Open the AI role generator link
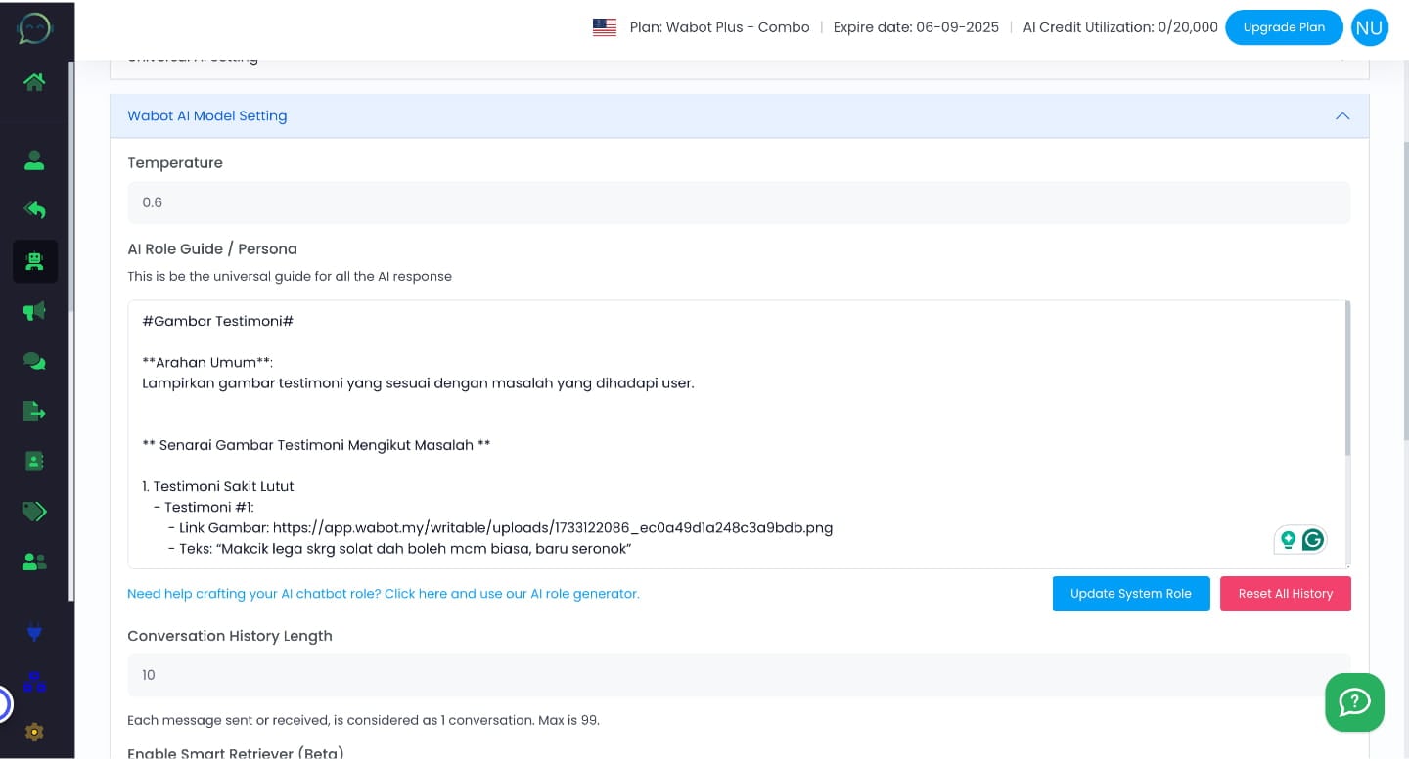Viewport: 1409px width, 761px height. pyautogui.click(x=384, y=594)
